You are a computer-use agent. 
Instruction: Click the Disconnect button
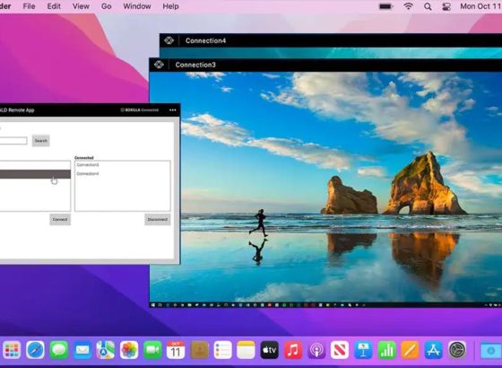[x=158, y=220]
